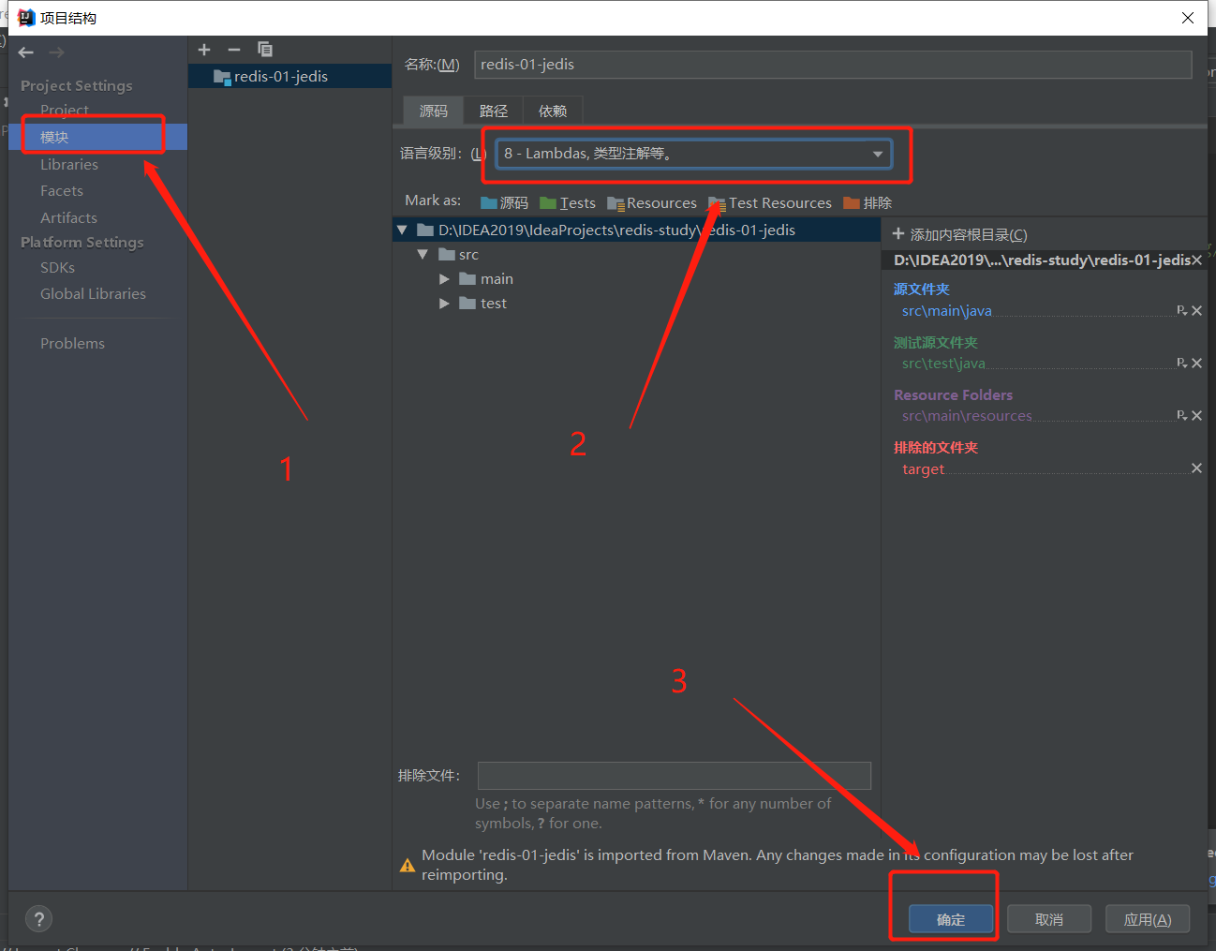This screenshot has height=951, width=1216.
Task: Collapse the src folder node
Action: tap(423, 255)
